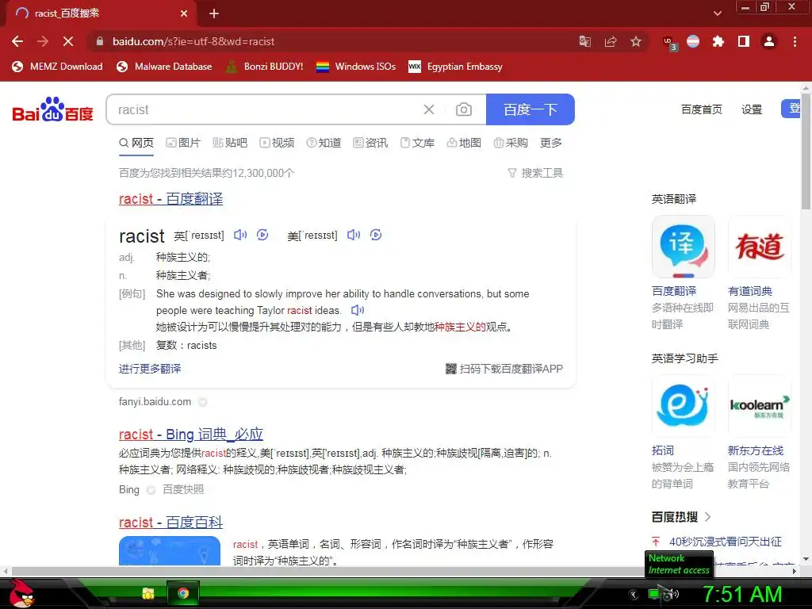The width and height of the screenshot is (812, 609).
Task: Open a new browser tab
Action: [x=214, y=13]
